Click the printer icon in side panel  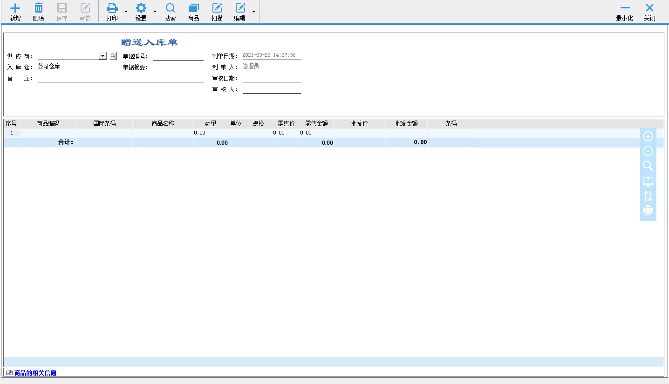click(x=648, y=210)
